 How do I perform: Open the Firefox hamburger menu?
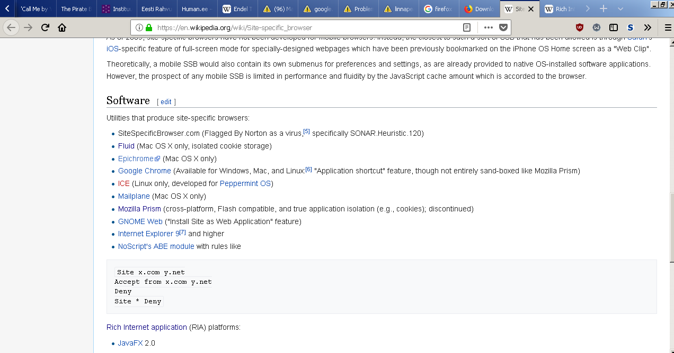click(668, 27)
